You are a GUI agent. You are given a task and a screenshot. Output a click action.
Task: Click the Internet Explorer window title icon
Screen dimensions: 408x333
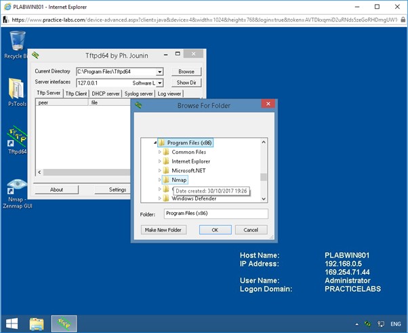(x=7, y=7)
